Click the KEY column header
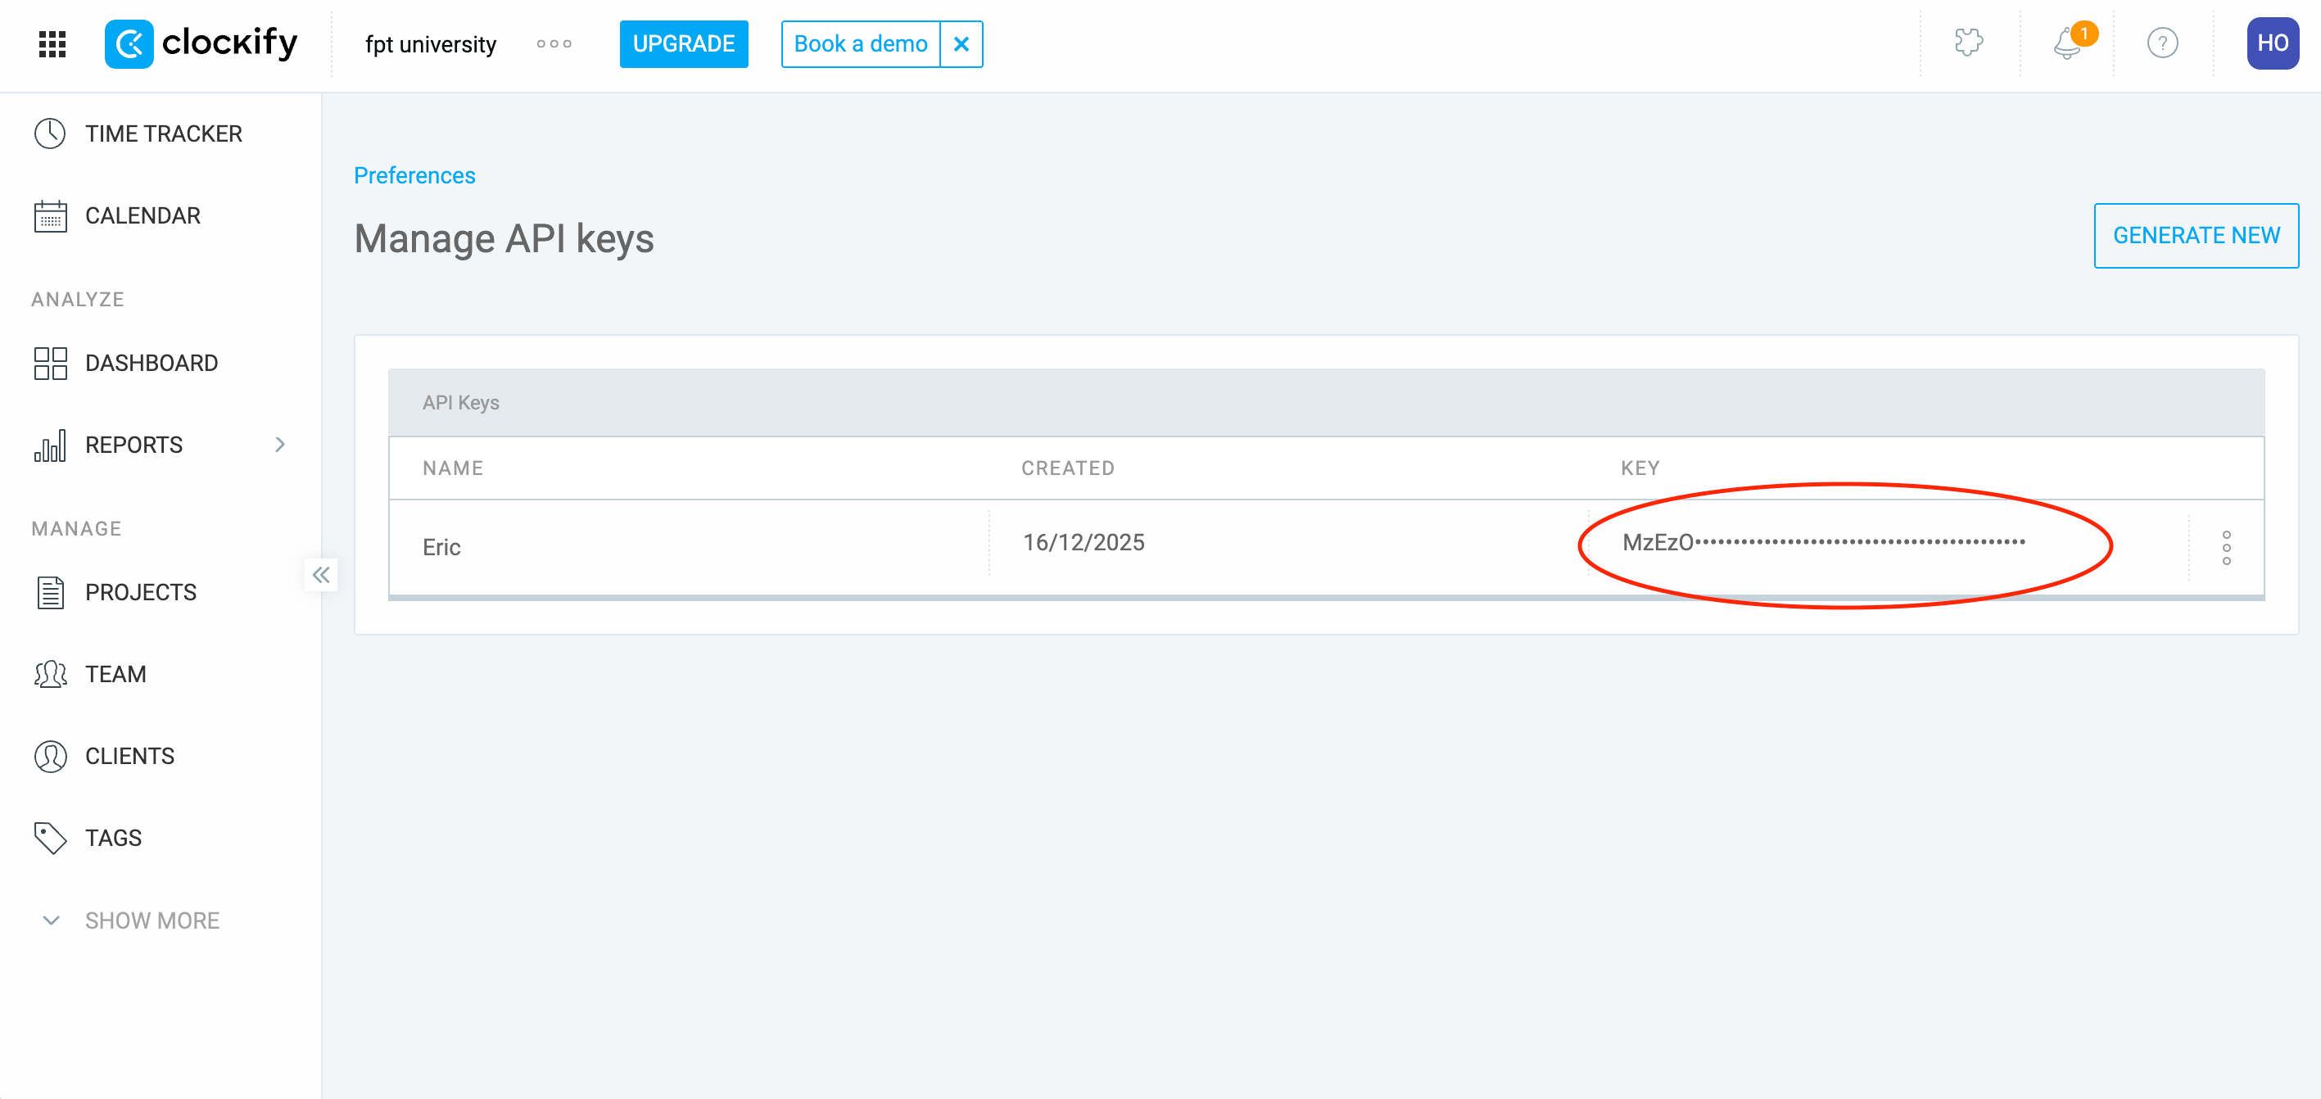 pyautogui.click(x=1640, y=468)
